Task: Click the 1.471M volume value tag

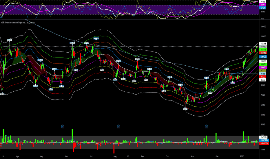Action: (263, 137)
